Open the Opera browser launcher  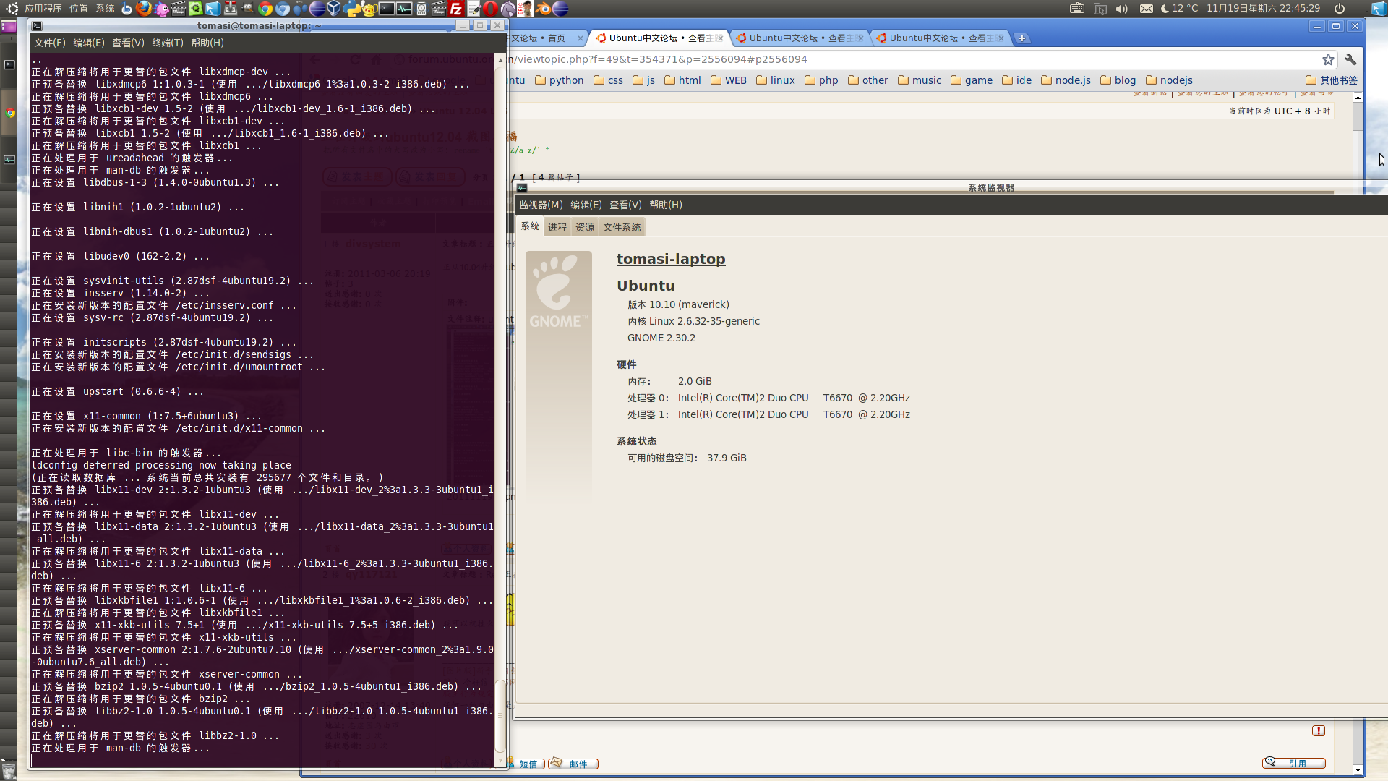tap(491, 9)
